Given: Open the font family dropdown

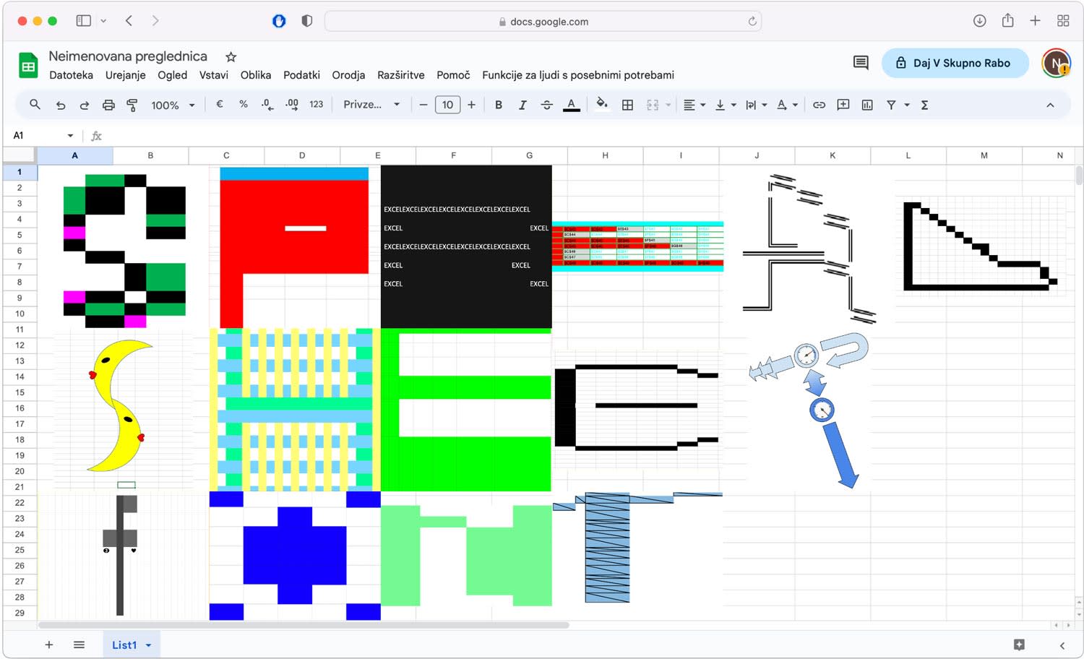Looking at the screenshot, I should pos(371,104).
